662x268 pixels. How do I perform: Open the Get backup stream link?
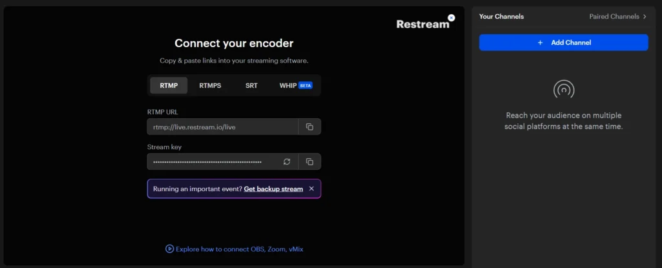coord(273,189)
